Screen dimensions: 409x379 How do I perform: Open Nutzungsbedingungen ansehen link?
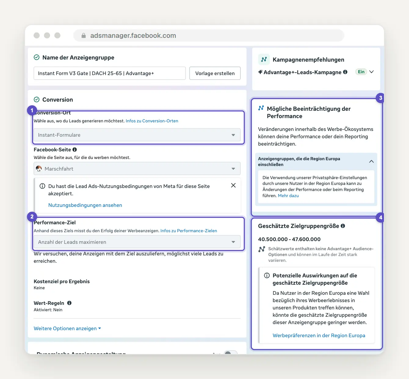pos(85,205)
